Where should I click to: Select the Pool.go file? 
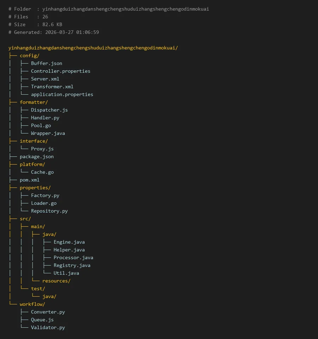[x=41, y=125]
